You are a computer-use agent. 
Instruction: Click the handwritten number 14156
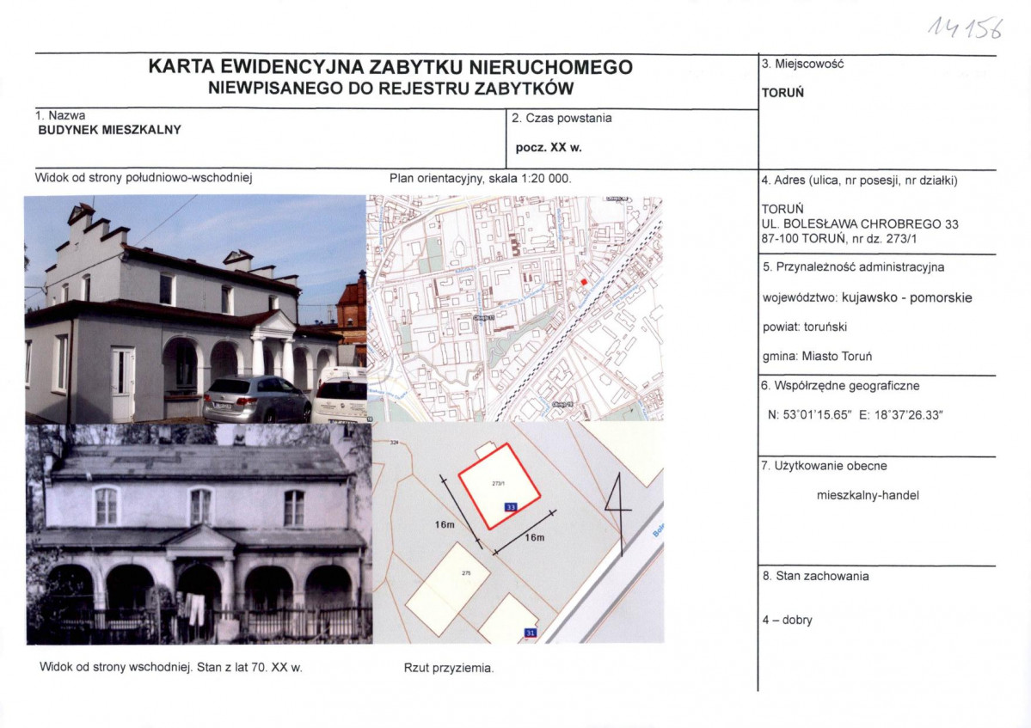(x=965, y=28)
